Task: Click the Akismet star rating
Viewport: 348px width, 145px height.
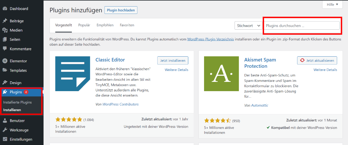Action: (217, 121)
